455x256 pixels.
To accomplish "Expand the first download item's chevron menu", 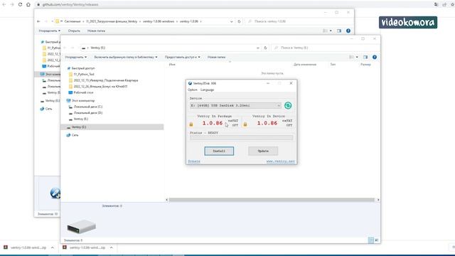I will click(x=53, y=247).
